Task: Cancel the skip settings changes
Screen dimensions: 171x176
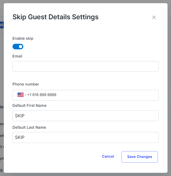Action: (108, 156)
